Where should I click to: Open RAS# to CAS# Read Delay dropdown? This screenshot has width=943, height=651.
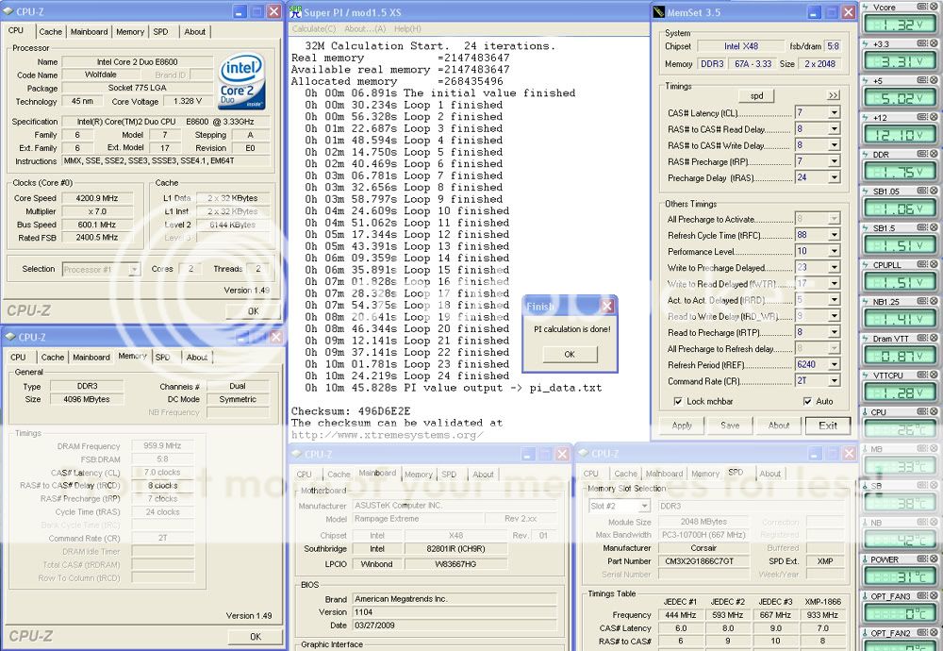click(x=835, y=128)
